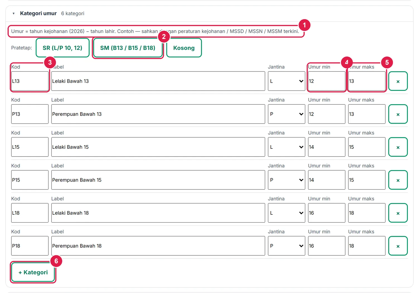Click the Kod field containing L15
This screenshot has width=419, height=293.
30,147
